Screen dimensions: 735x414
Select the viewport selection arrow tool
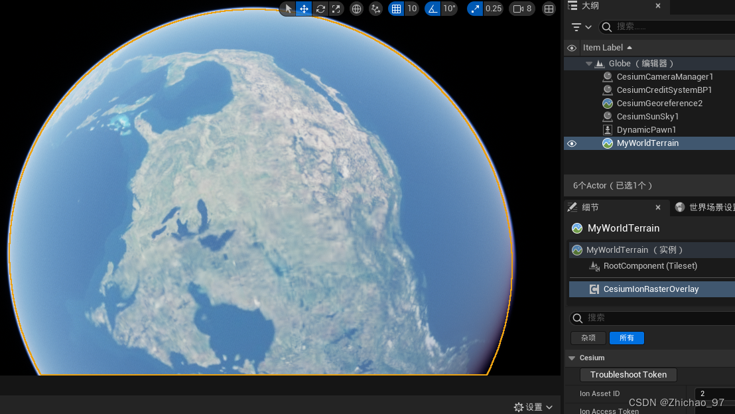pyautogui.click(x=287, y=9)
